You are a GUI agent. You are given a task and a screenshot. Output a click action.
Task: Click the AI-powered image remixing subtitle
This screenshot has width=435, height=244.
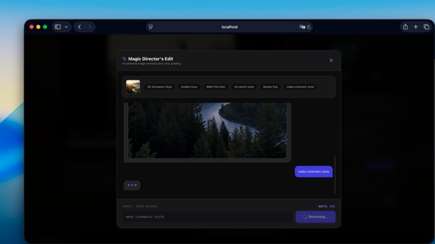point(151,64)
